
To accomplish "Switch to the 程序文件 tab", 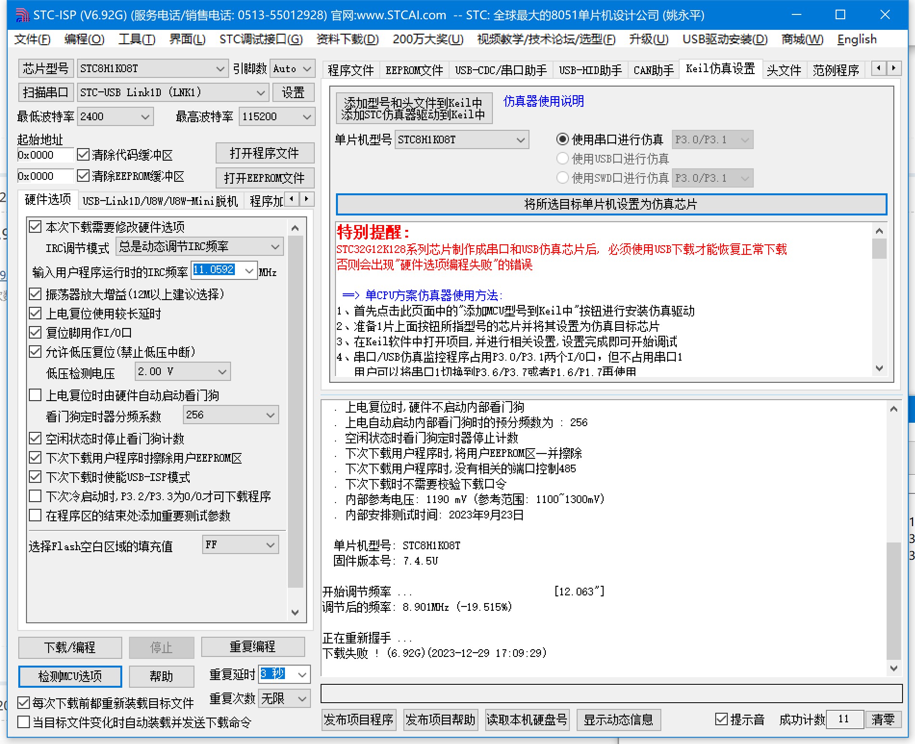I will click(x=351, y=70).
